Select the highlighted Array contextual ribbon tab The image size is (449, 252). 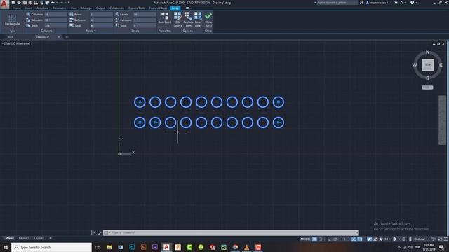[x=175, y=8]
